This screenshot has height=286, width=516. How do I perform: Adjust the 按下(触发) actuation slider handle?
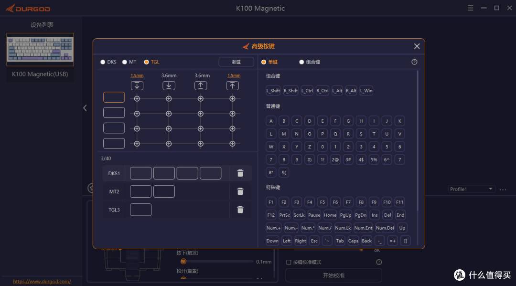[183, 261]
